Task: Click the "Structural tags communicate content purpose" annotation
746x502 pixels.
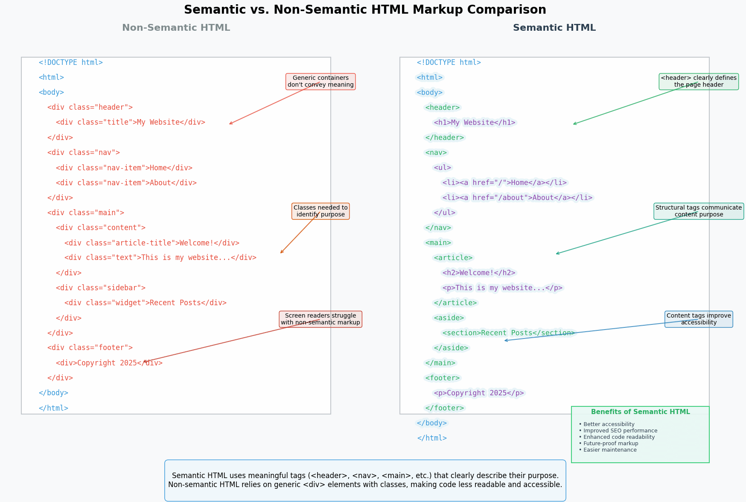Action: point(698,211)
